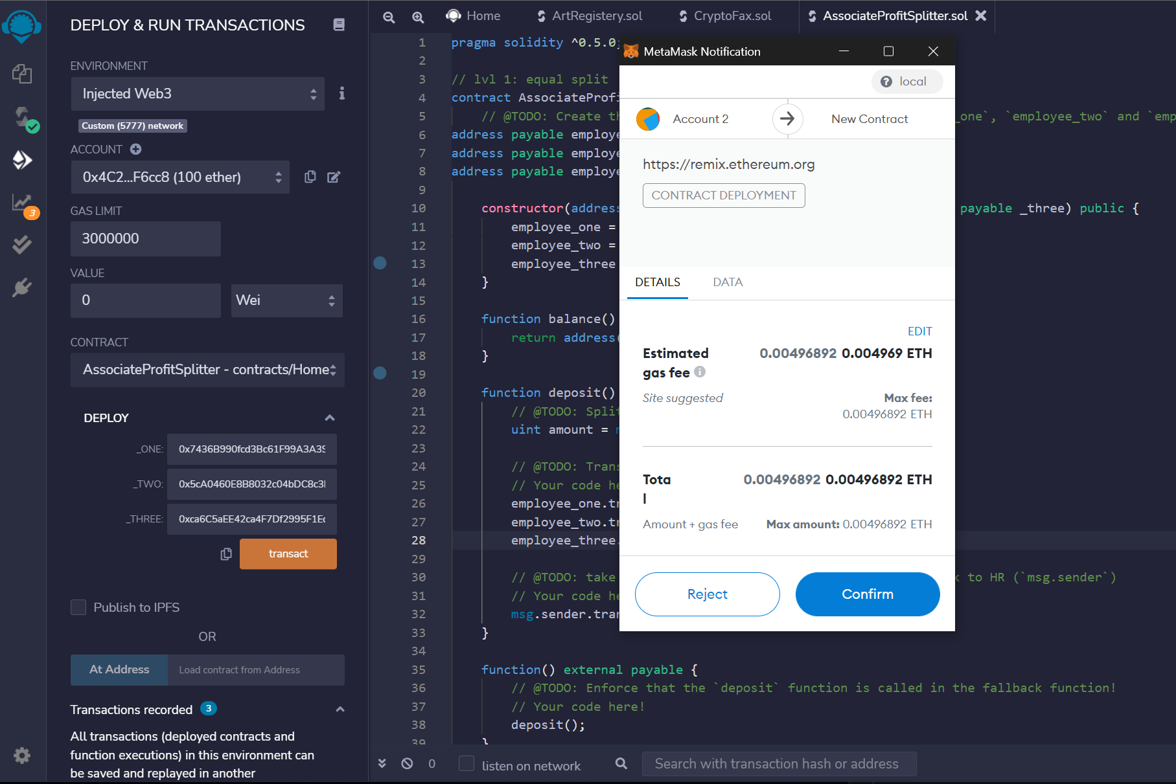Open documentation icon beside panel title
Viewport: 1176px width, 784px height.
(x=339, y=25)
